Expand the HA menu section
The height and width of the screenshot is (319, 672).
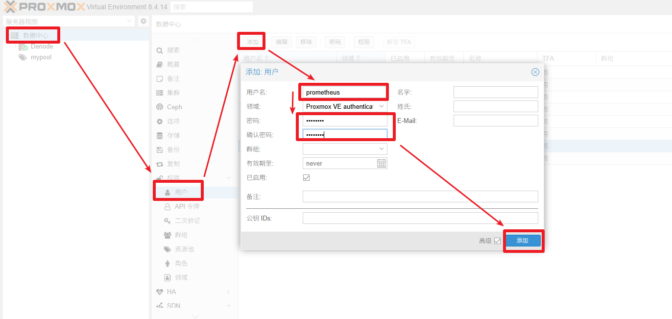point(171,292)
